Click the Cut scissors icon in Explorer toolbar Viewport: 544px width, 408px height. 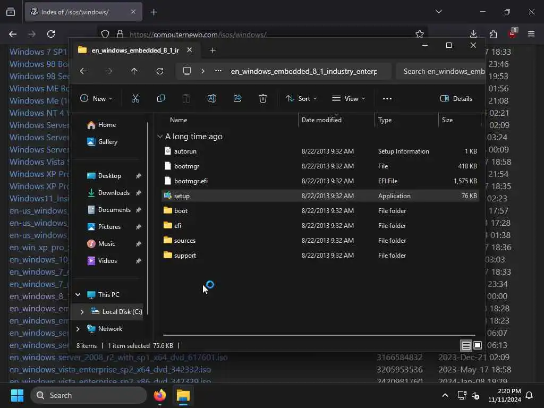pos(135,98)
